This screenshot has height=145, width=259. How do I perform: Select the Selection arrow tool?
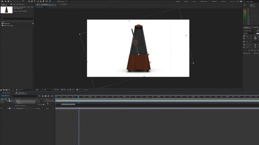point(6,1)
